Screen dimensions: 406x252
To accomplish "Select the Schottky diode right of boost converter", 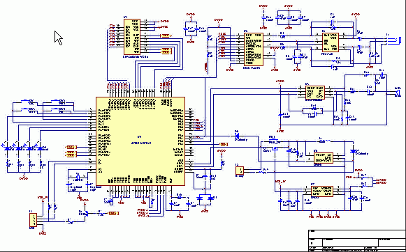I will coord(353,151).
